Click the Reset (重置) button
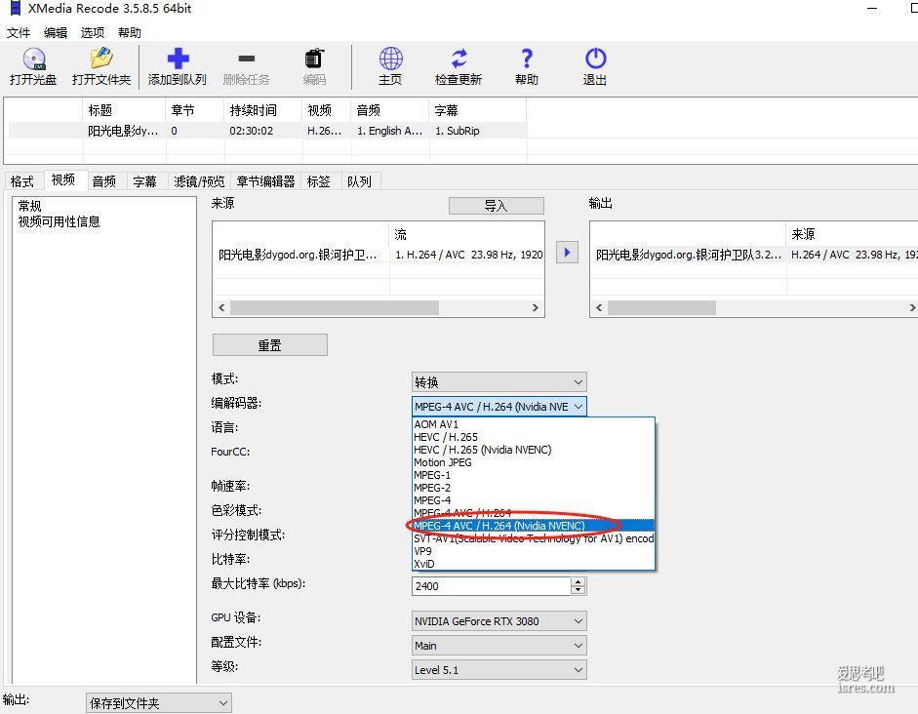This screenshot has height=714, width=918. (x=270, y=345)
